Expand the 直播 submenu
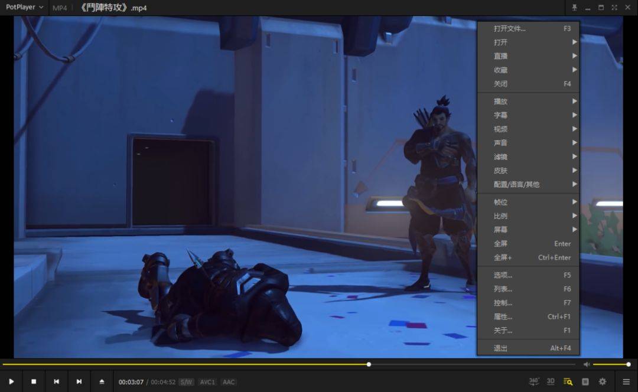 [x=528, y=56]
